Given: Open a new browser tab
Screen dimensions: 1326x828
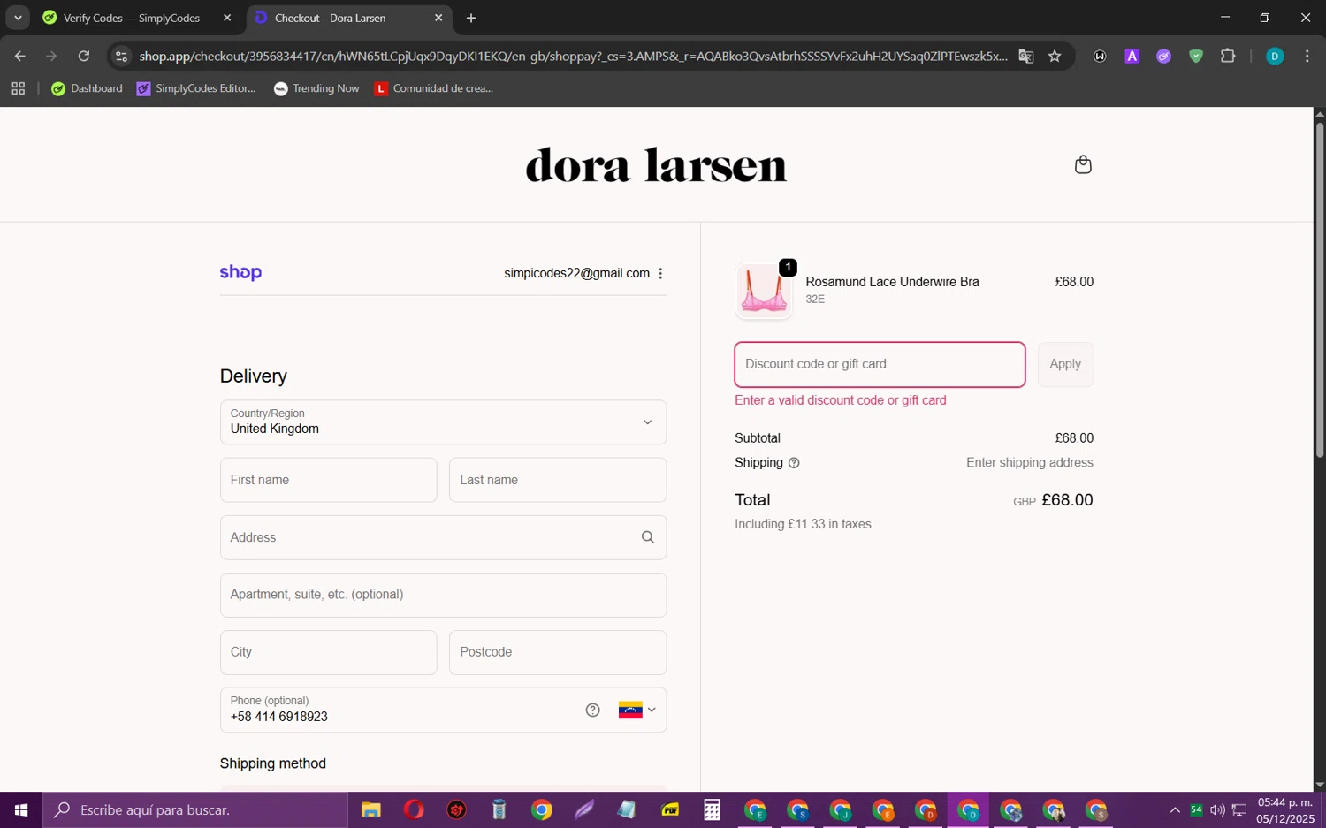Looking at the screenshot, I should point(471,18).
